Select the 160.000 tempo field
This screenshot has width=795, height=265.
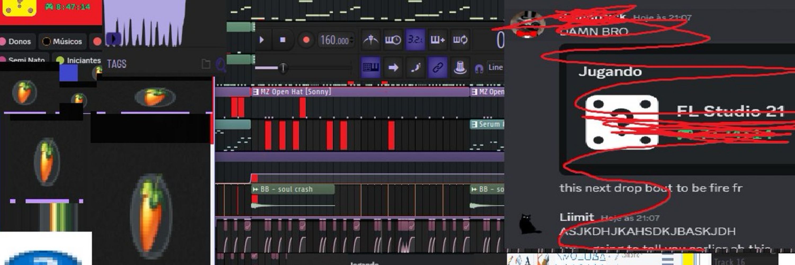[334, 40]
